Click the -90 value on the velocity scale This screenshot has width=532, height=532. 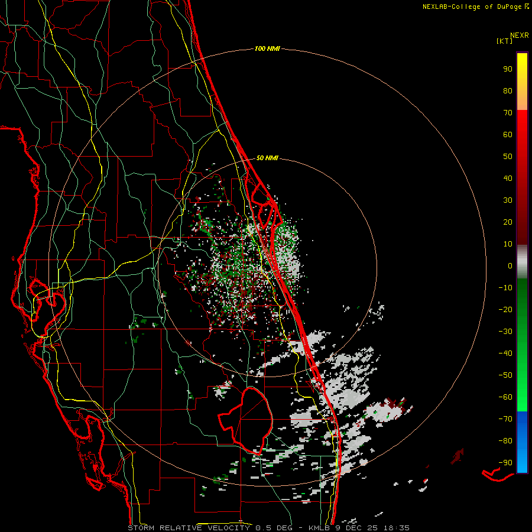click(505, 463)
